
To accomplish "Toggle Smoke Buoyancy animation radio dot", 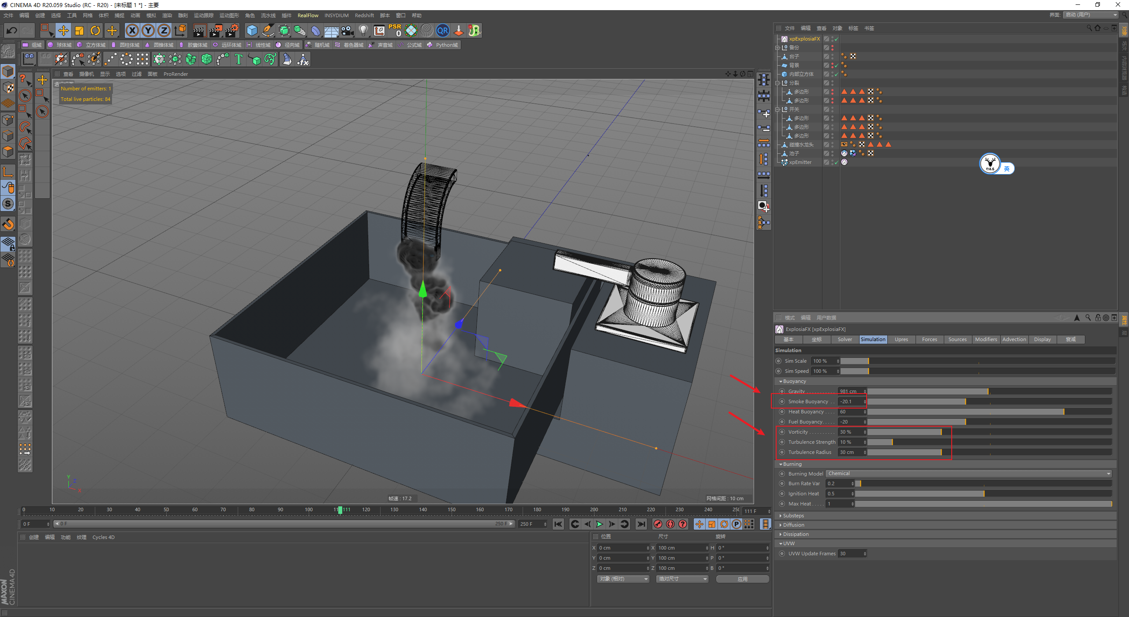I will (x=782, y=401).
